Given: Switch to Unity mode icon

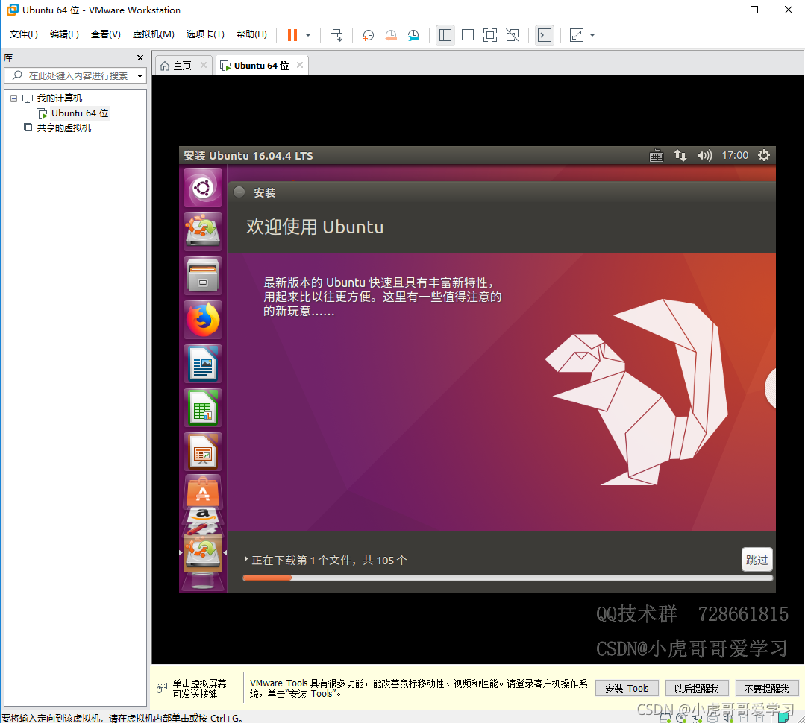Looking at the screenshot, I should point(513,35).
